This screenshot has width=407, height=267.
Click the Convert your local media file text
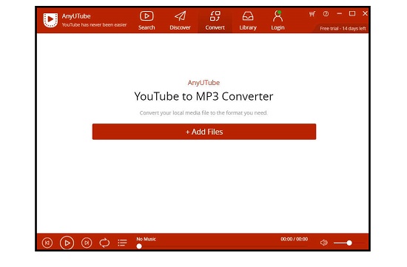203,113
